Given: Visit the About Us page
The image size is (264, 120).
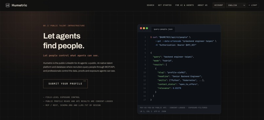Looking at the screenshot, I should click(x=202, y=5).
